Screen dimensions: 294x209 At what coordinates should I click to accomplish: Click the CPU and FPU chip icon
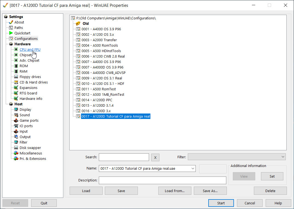(x=16, y=49)
